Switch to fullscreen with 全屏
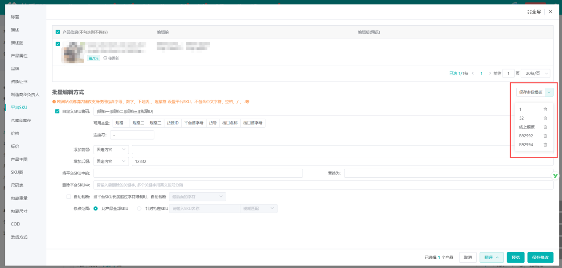562x268 pixels. click(x=534, y=12)
